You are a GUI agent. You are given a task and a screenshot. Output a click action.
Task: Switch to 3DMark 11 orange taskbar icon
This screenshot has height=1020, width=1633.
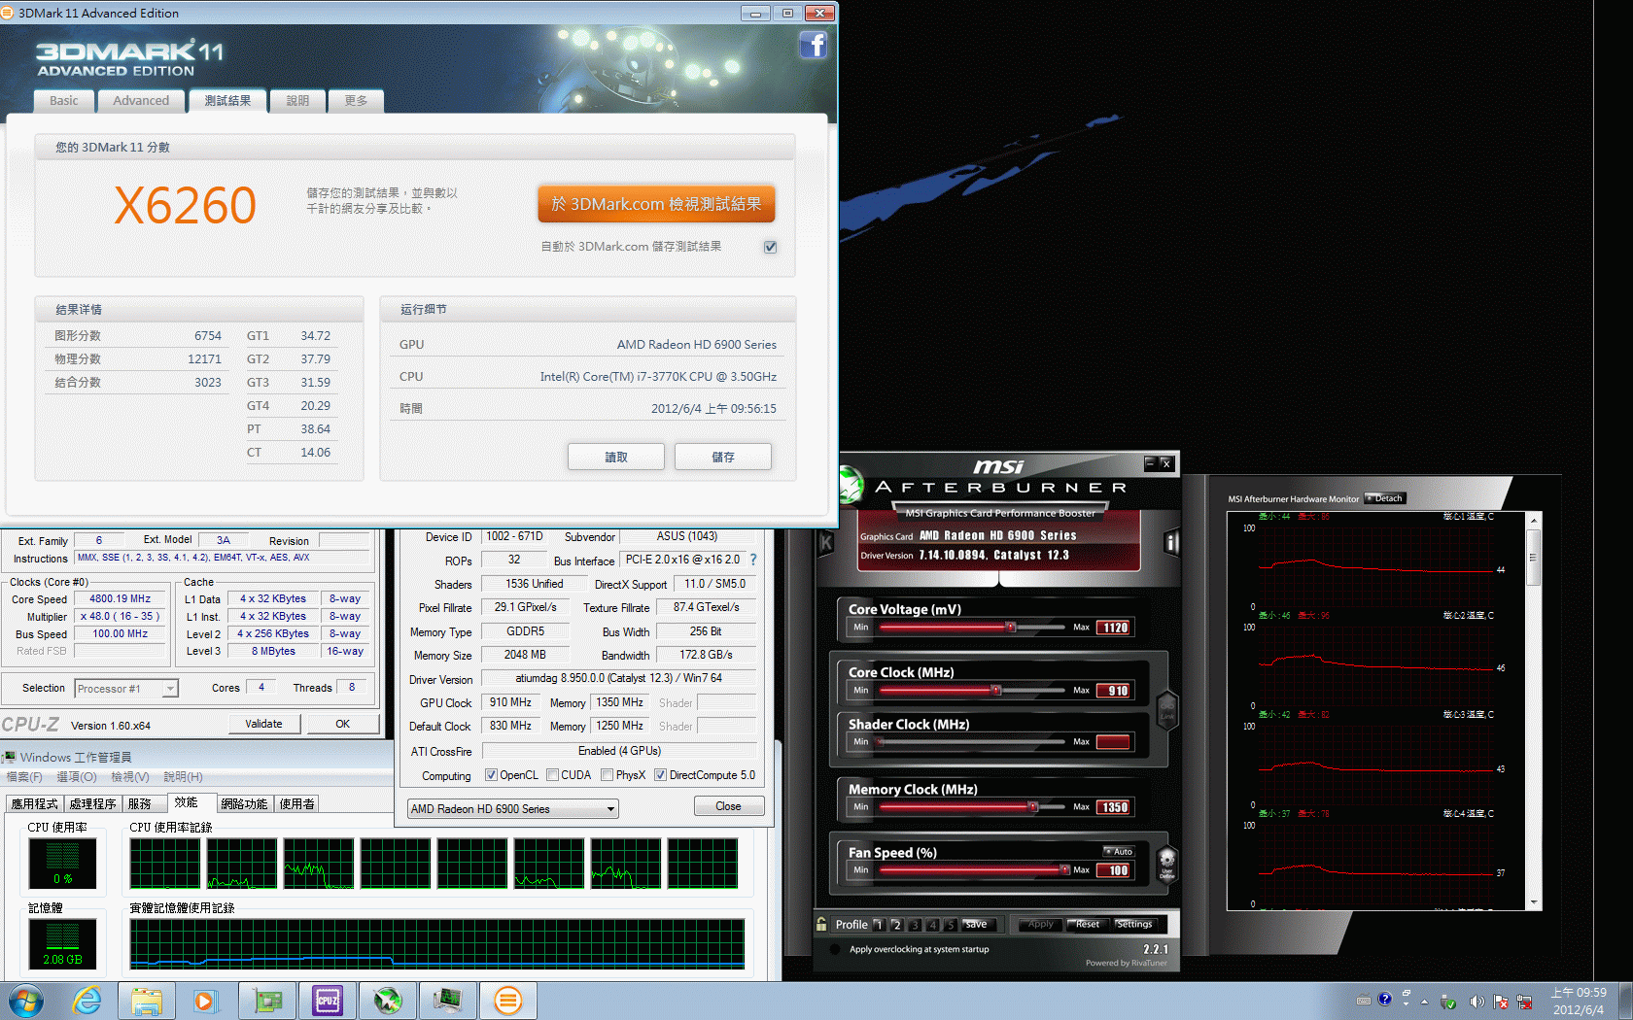click(508, 1001)
